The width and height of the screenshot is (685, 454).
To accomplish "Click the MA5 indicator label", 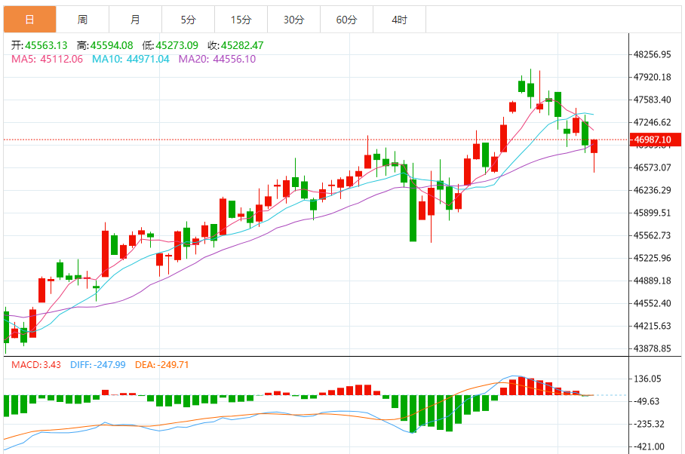I will [47, 59].
